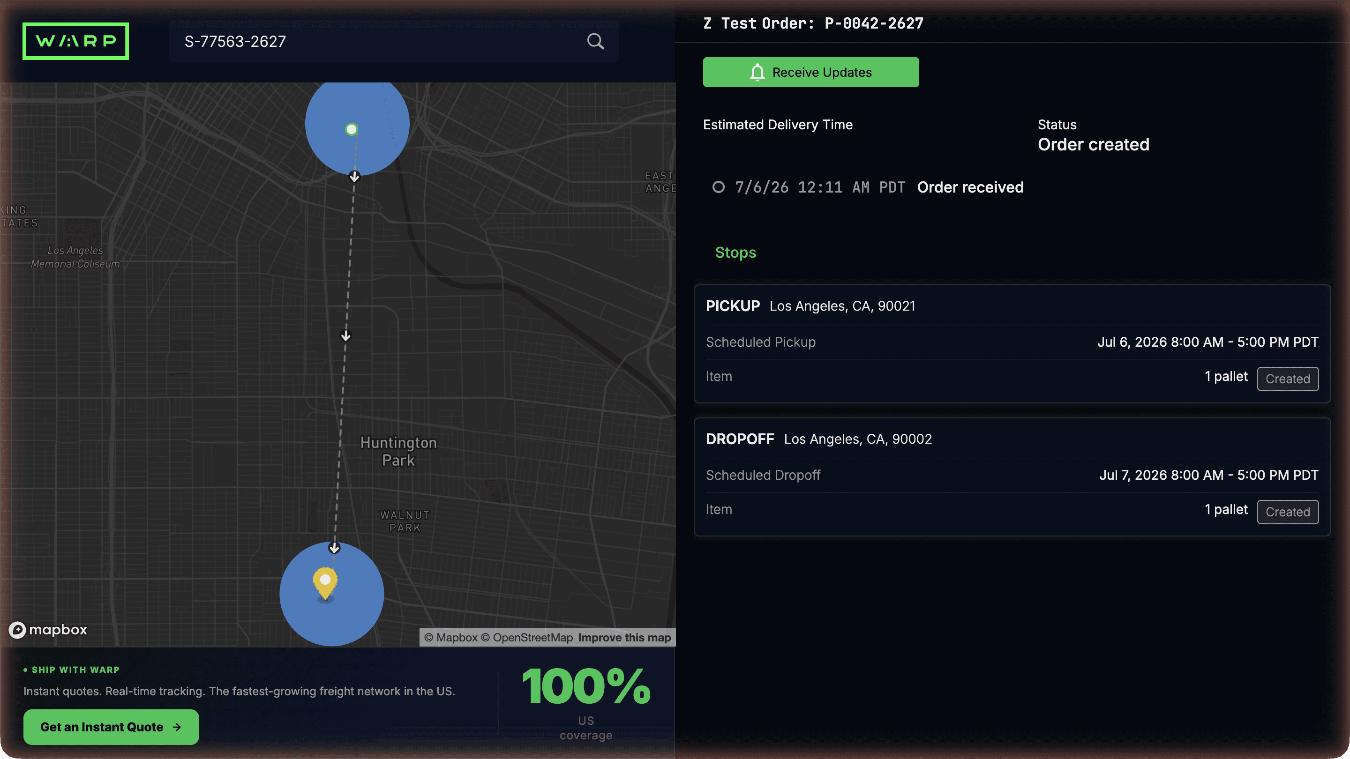Click the WARP logo
Screen dimensions: 1350x759
(x=75, y=41)
